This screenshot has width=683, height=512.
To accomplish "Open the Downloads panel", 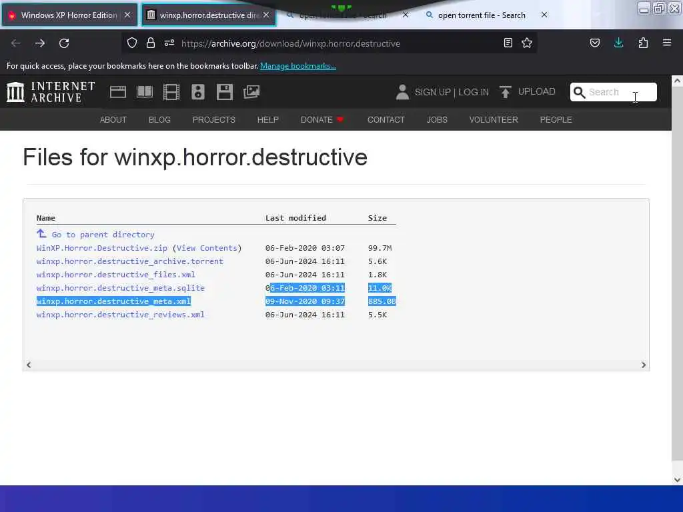I will (x=618, y=43).
